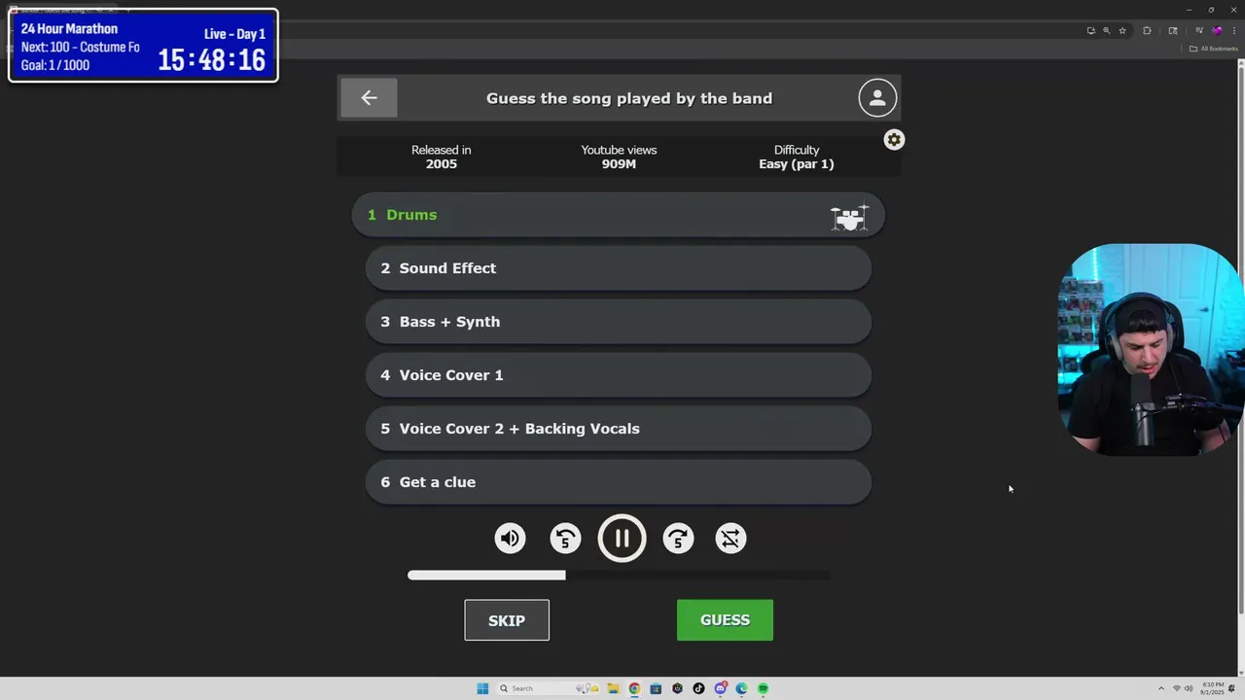Click the drum kit icon on Drums row

click(x=849, y=217)
